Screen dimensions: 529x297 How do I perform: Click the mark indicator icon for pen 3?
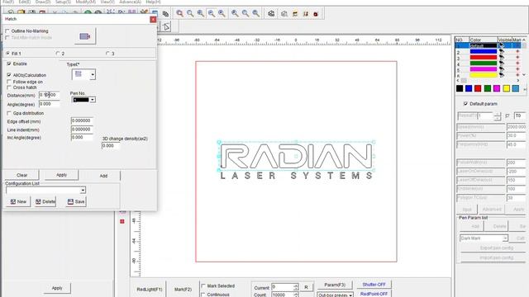click(x=517, y=58)
